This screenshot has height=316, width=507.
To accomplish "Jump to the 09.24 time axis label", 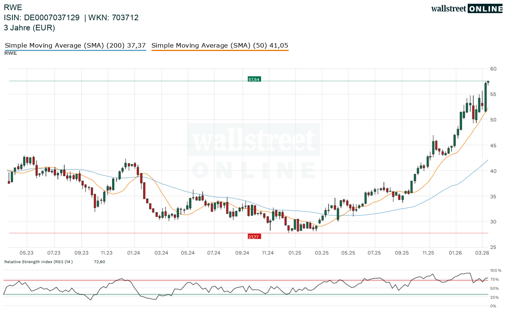I will (242, 253).
